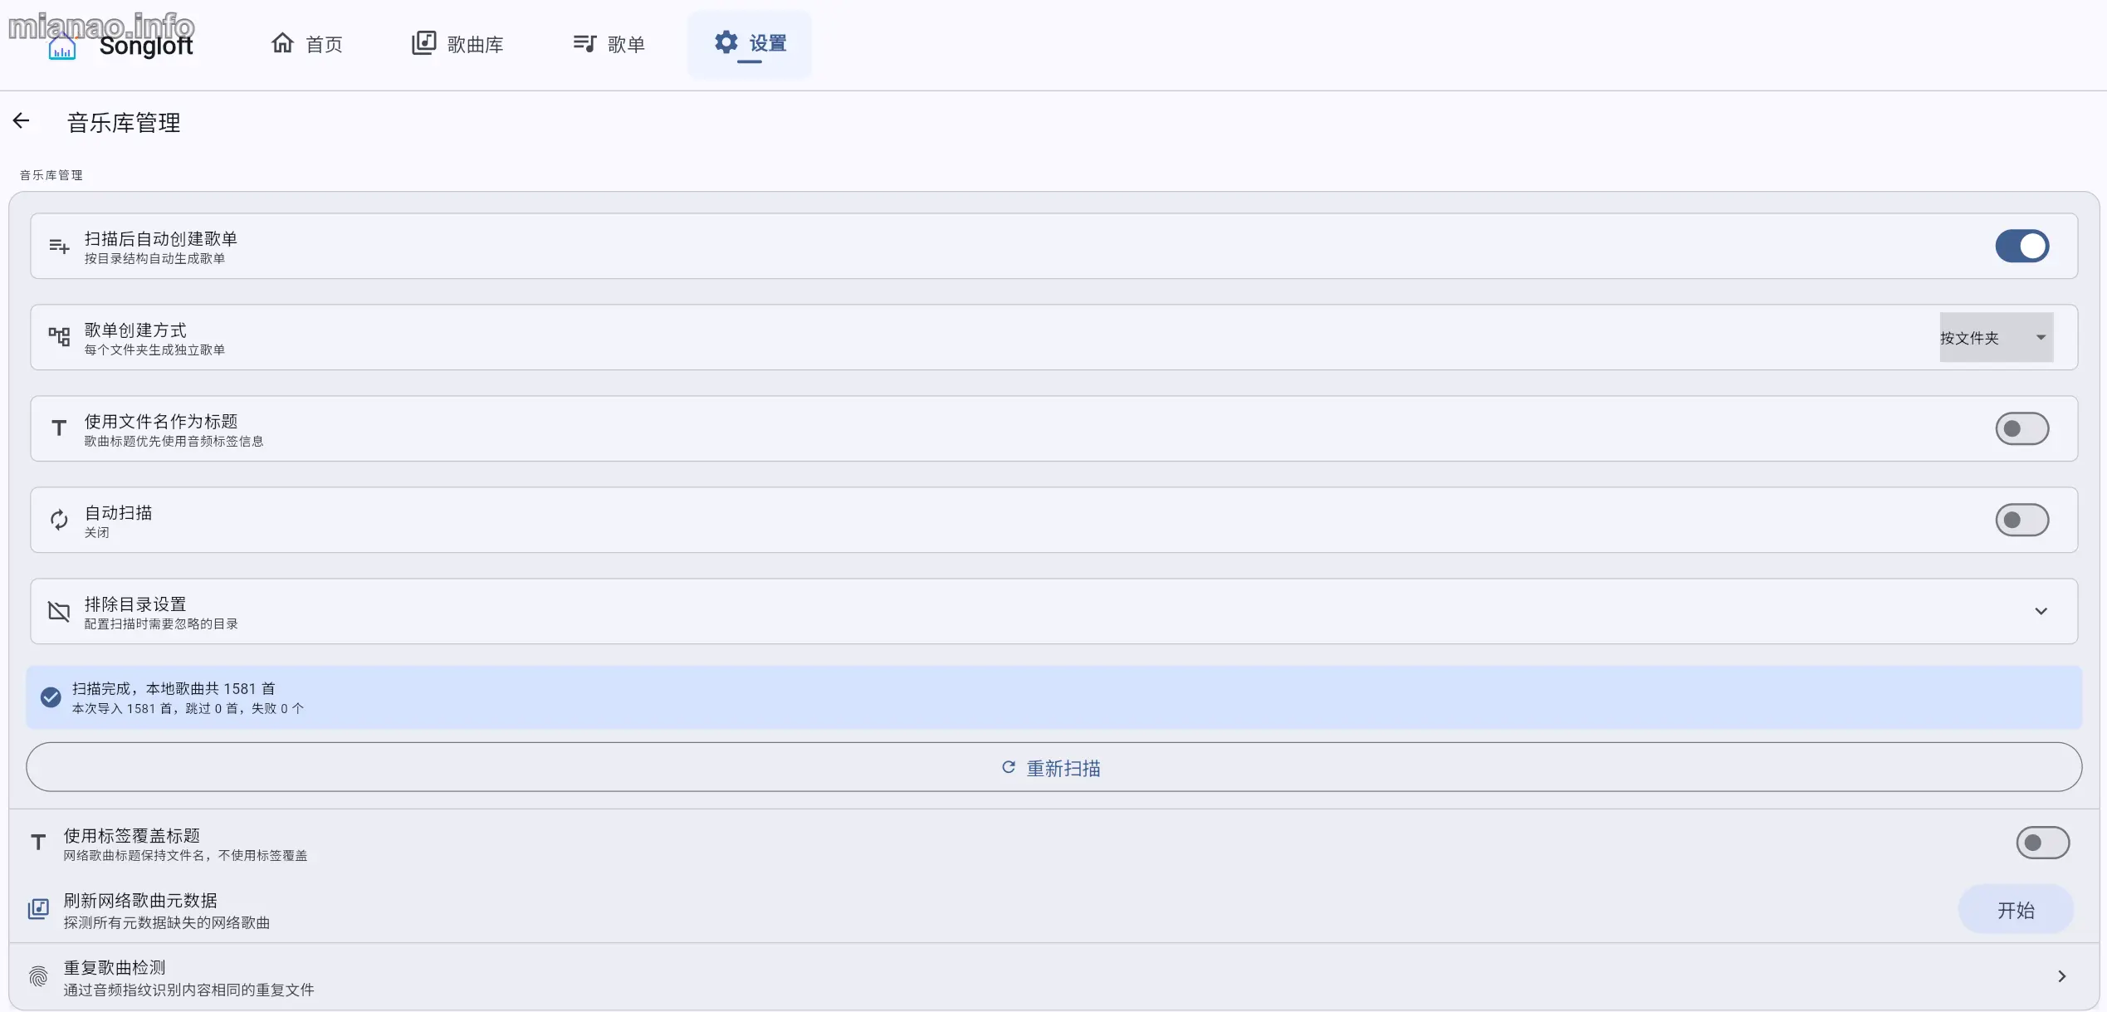
Task: Toggle the 使用标签覆盖标题 switch
Action: (2042, 843)
